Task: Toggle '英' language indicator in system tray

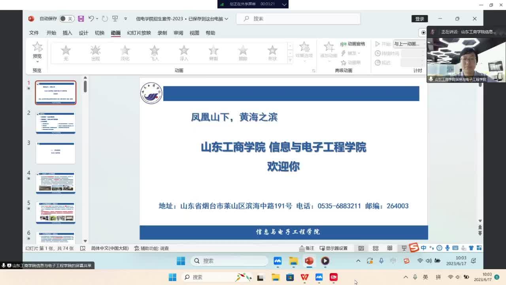Action: tap(425, 277)
